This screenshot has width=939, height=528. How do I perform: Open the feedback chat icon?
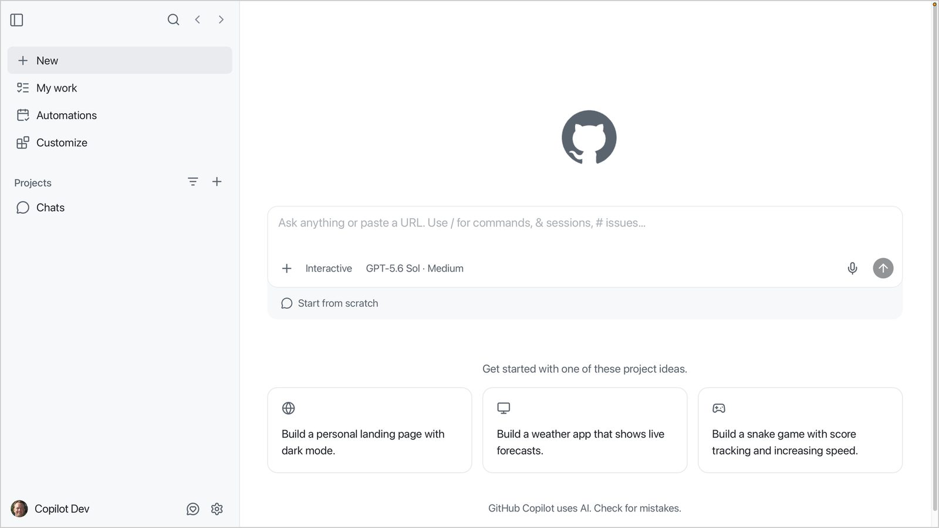[x=193, y=509]
